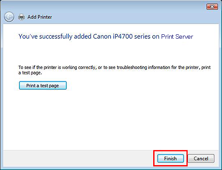Image resolution: width=222 pixels, height=170 pixels.
Task: Click the words successfully added in heading
Action: click(x=65, y=36)
